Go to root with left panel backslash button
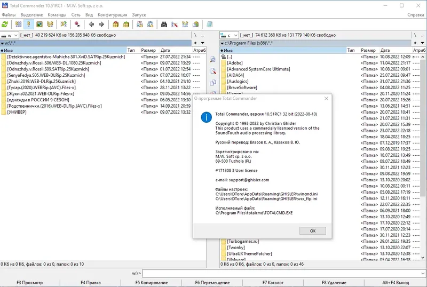 coord(195,35)
